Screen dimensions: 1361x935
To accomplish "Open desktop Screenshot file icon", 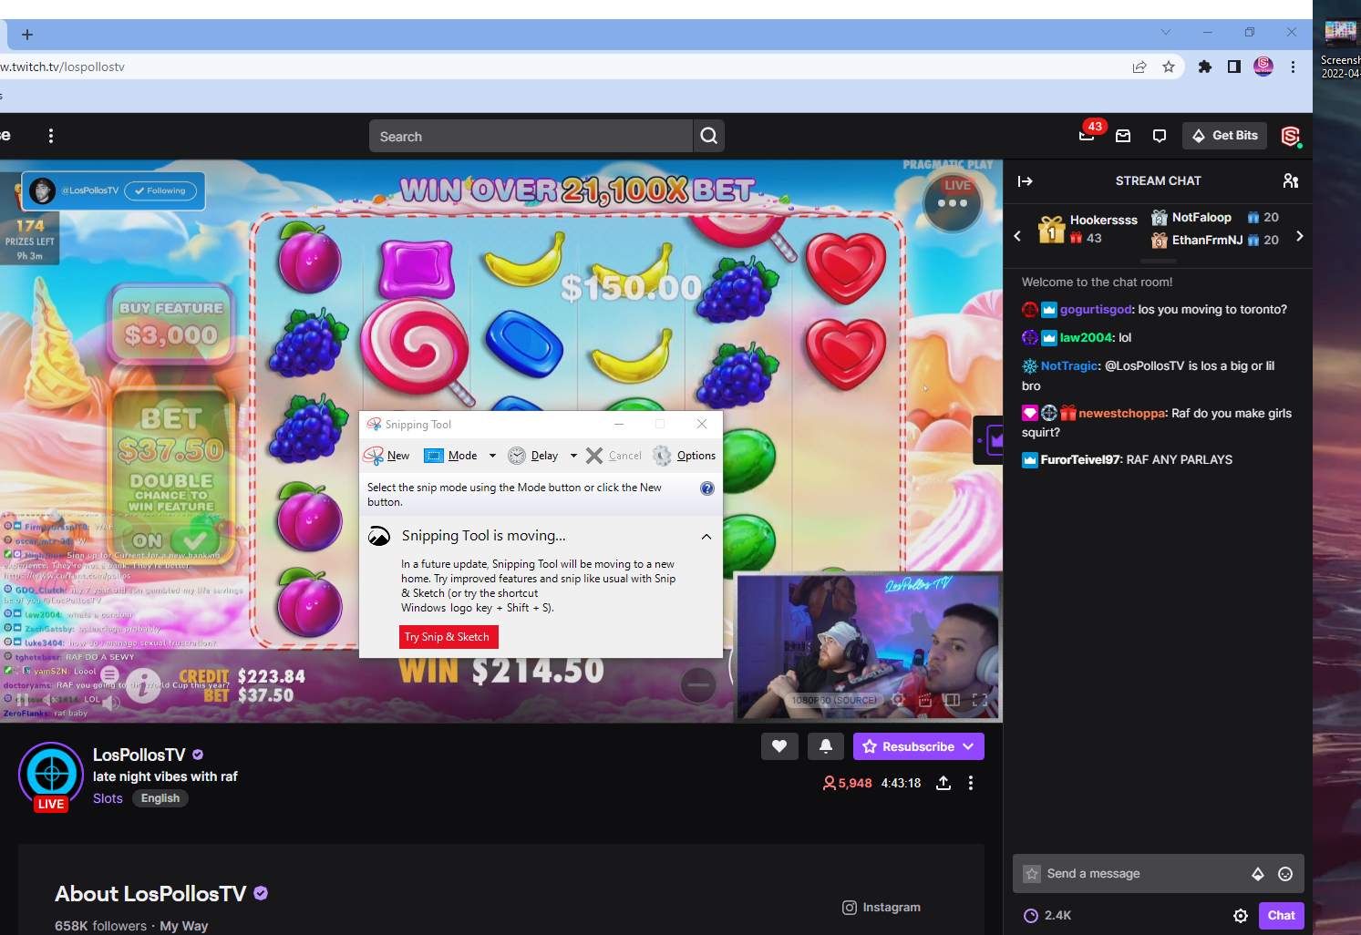I will (1340, 47).
